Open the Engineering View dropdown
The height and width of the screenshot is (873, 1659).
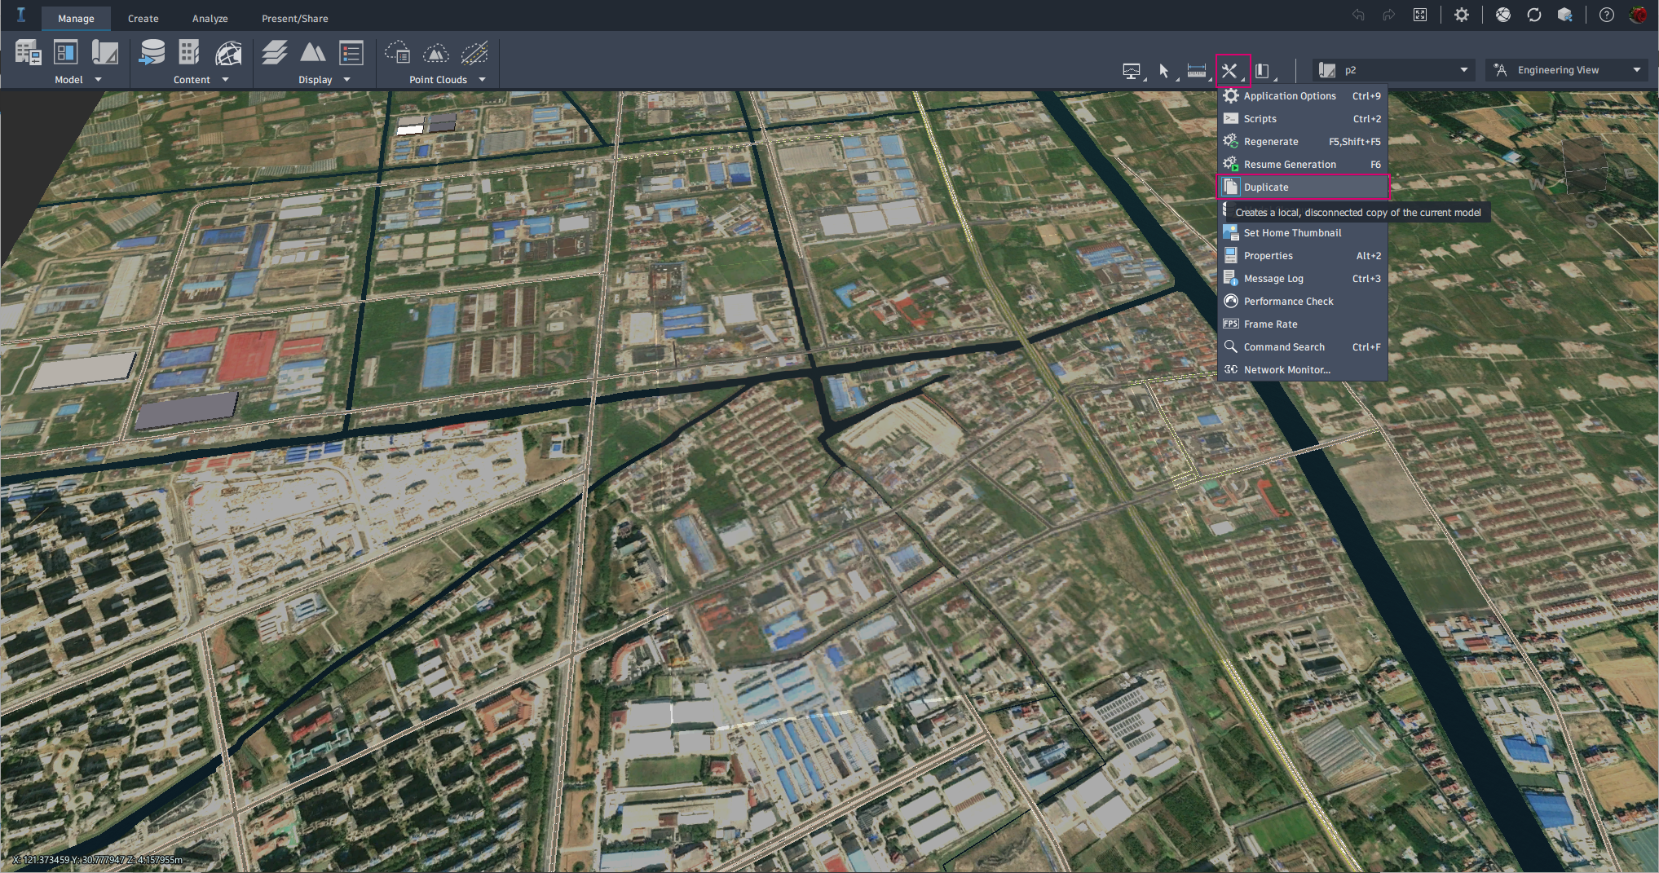pos(1566,70)
